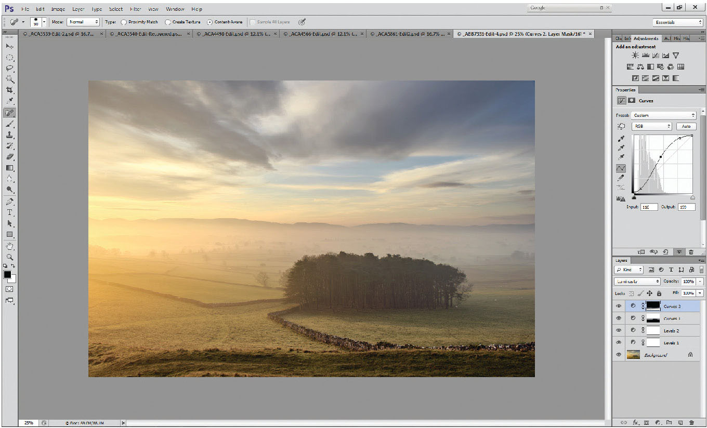Open the Image menu
The image size is (707, 428).
coord(58,9)
